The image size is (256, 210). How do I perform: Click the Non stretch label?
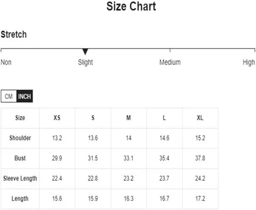pos(6,62)
